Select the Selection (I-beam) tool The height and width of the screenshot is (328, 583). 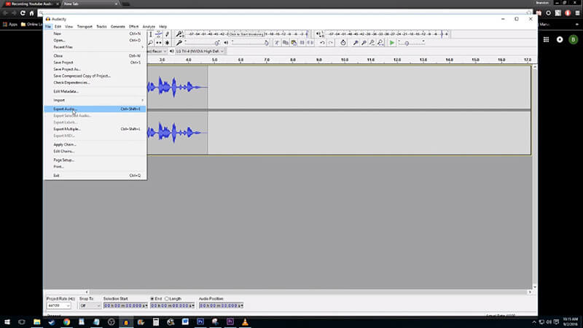click(x=151, y=34)
